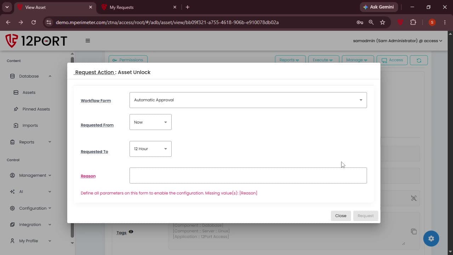Toggle the eye icon next to Tags

pos(131,232)
